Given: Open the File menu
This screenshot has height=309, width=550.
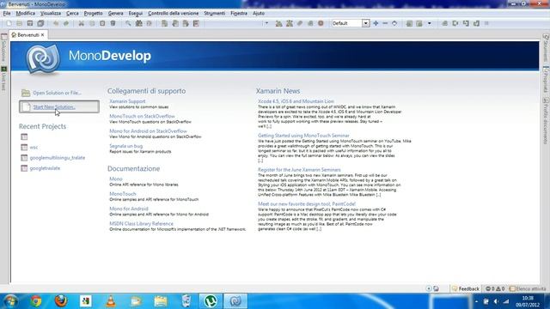Looking at the screenshot, I should [x=7, y=14].
